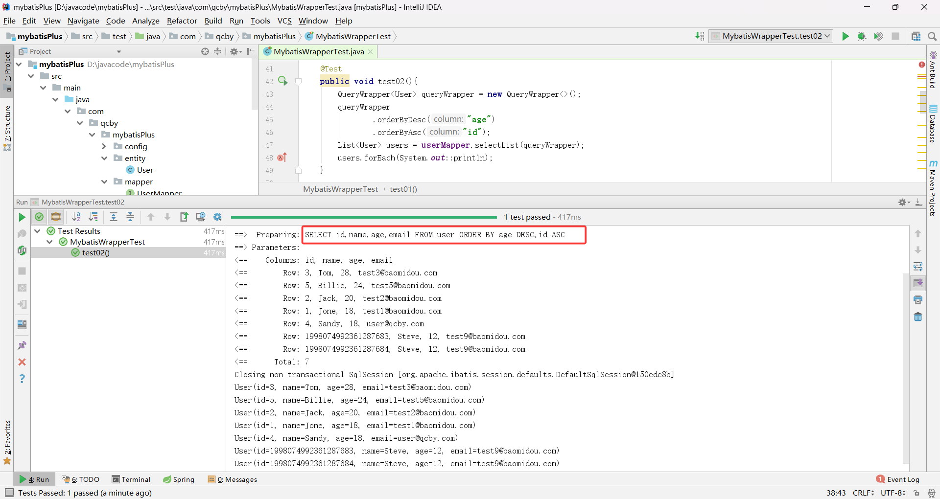Viewport: 940px width, 499px height.
Task: Print console output icon
Action: click(x=918, y=300)
